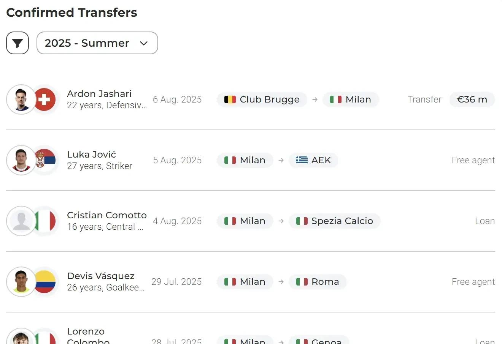Click Ardon Jashari's player photo

coord(21,99)
